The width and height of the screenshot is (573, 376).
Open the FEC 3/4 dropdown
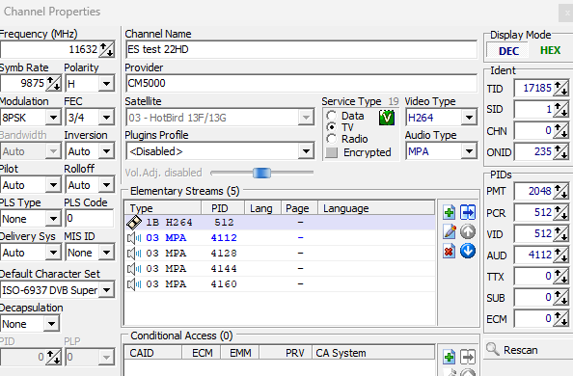[106, 118]
